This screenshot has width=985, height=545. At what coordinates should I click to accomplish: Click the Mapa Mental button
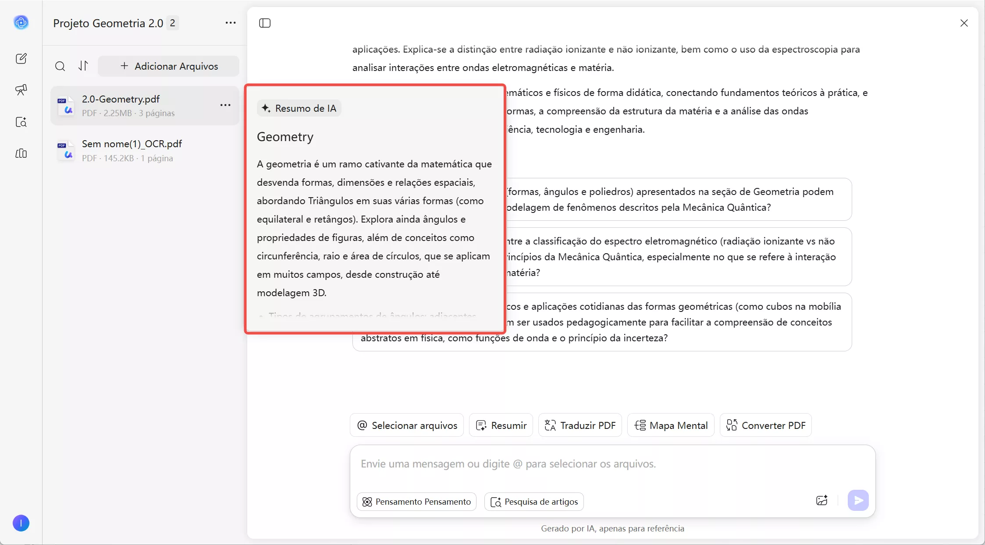(x=671, y=425)
